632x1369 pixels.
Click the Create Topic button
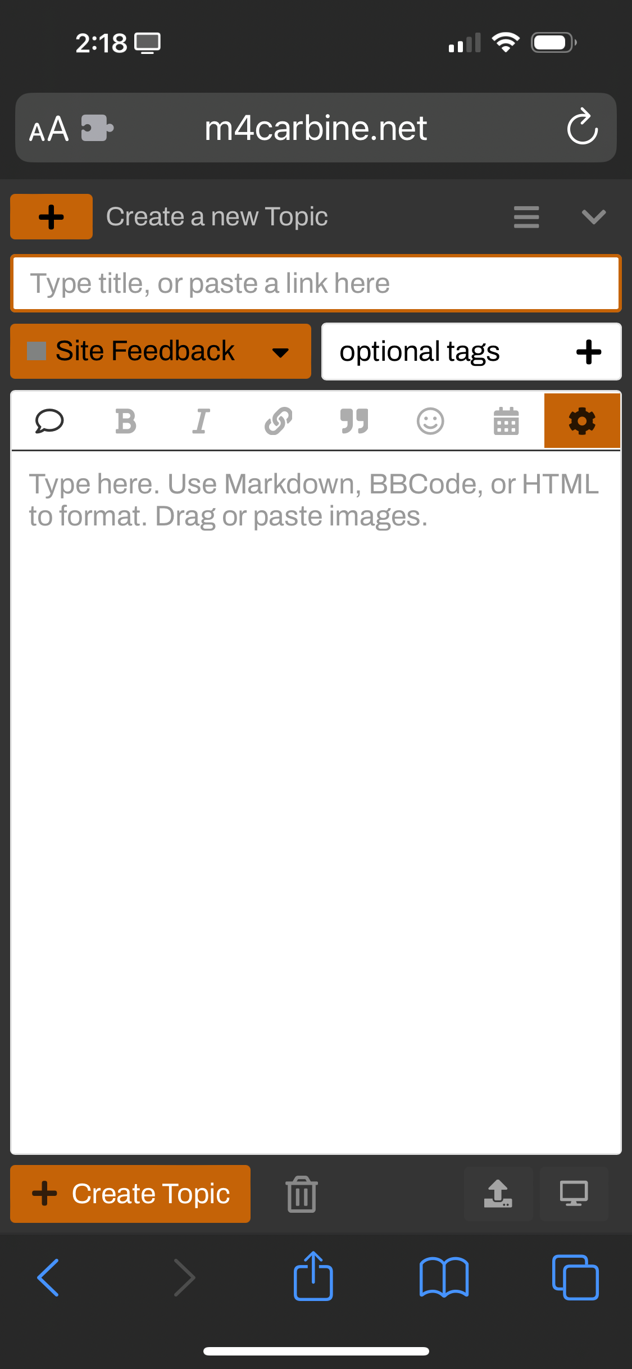pos(130,1194)
